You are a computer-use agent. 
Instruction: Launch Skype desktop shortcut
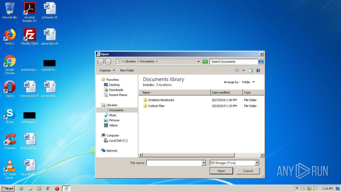click(10, 115)
